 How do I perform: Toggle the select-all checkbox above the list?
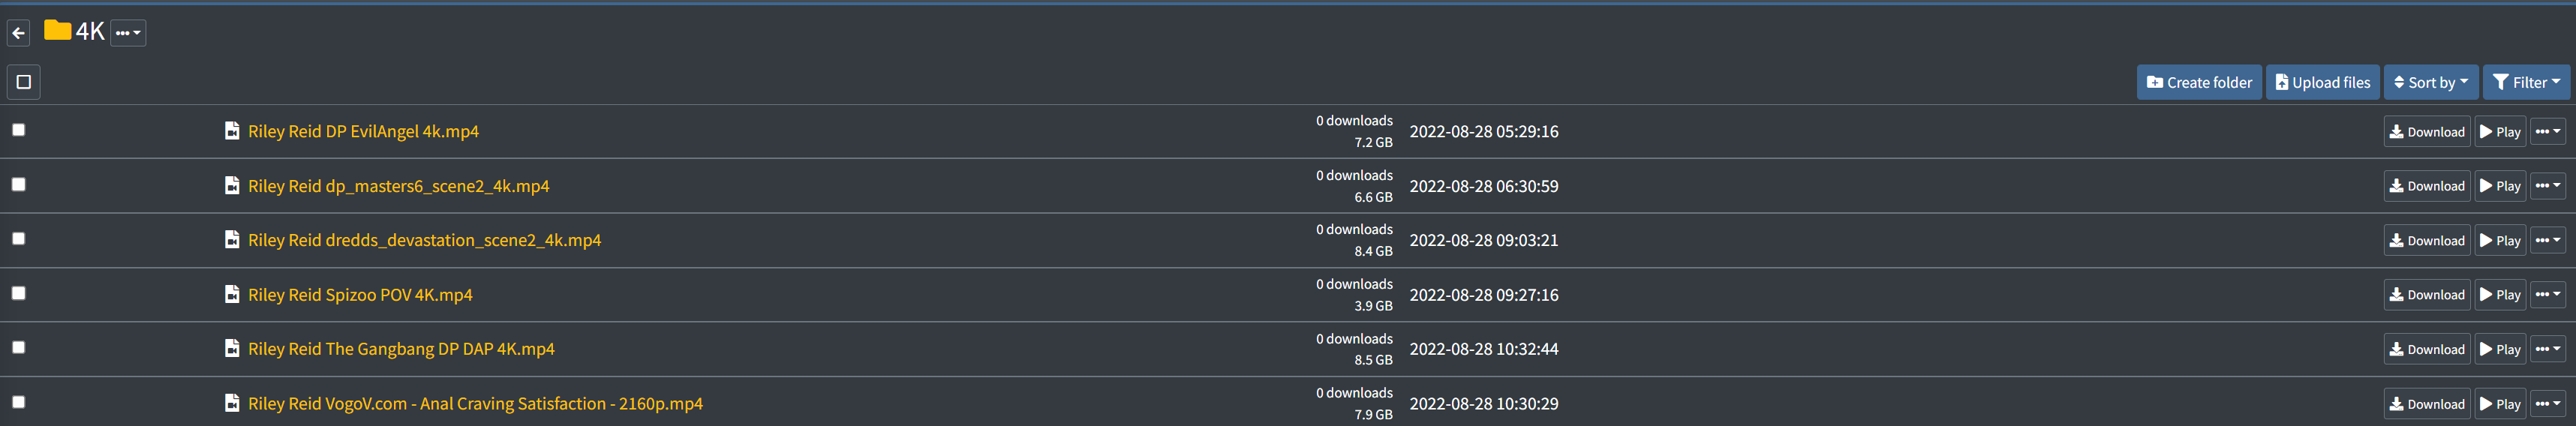24,82
